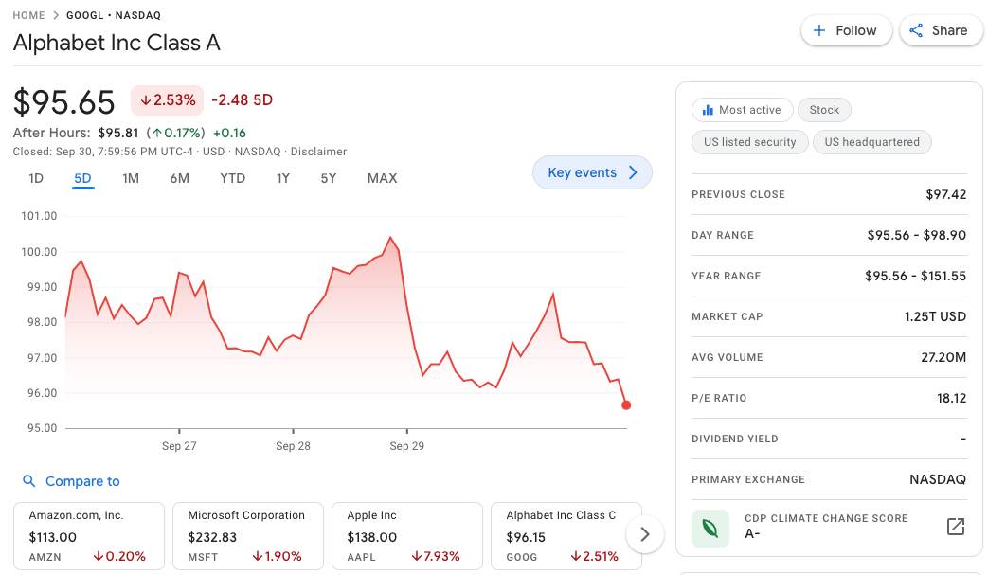Click the Stock category chip

(x=824, y=110)
